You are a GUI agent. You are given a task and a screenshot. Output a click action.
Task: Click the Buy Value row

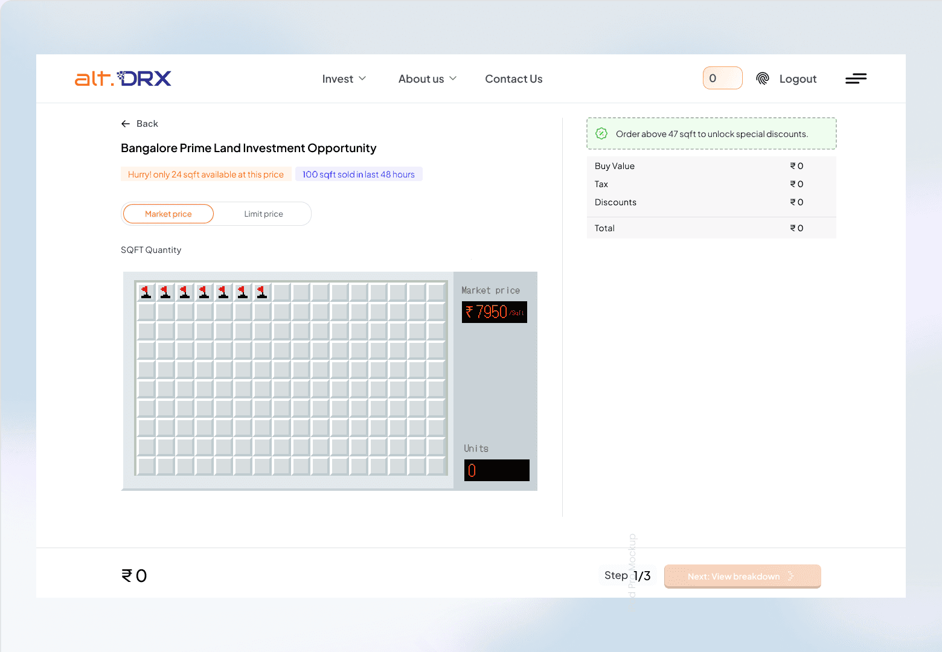click(711, 166)
